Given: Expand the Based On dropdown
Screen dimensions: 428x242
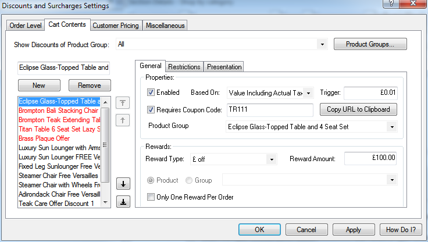Looking at the screenshot, I should point(308,92).
